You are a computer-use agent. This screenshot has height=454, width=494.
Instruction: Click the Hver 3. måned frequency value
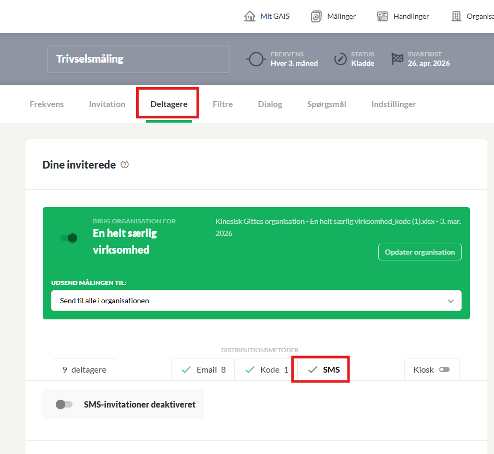coord(294,63)
